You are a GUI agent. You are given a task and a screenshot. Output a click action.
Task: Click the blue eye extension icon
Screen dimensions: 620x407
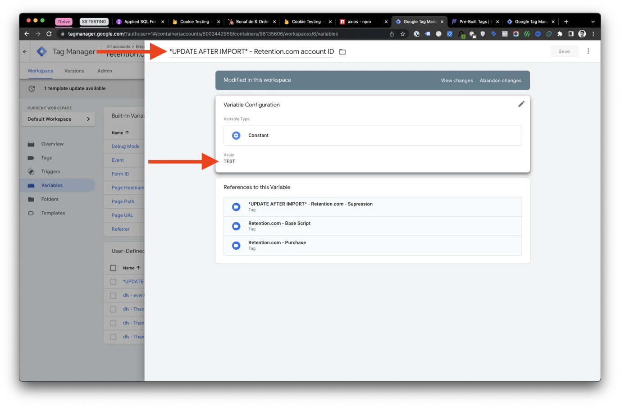click(x=538, y=34)
